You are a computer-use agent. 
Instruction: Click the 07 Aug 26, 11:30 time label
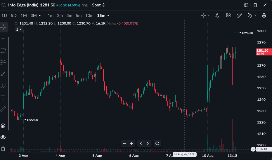point(185,154)
